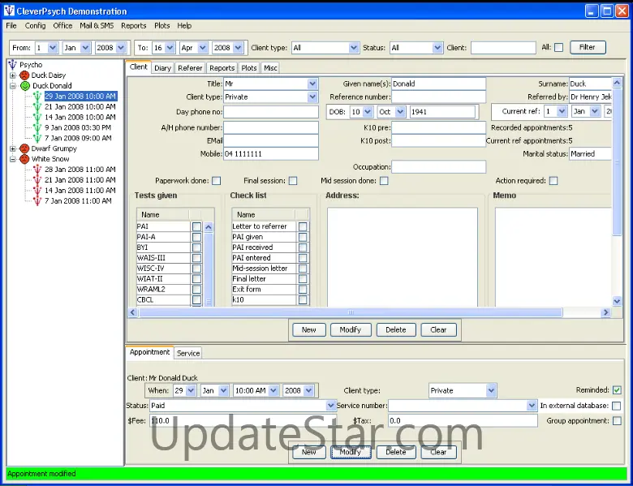Click Duck Donald's green smiley face icon
633x486 pixels.
(24, 85)
